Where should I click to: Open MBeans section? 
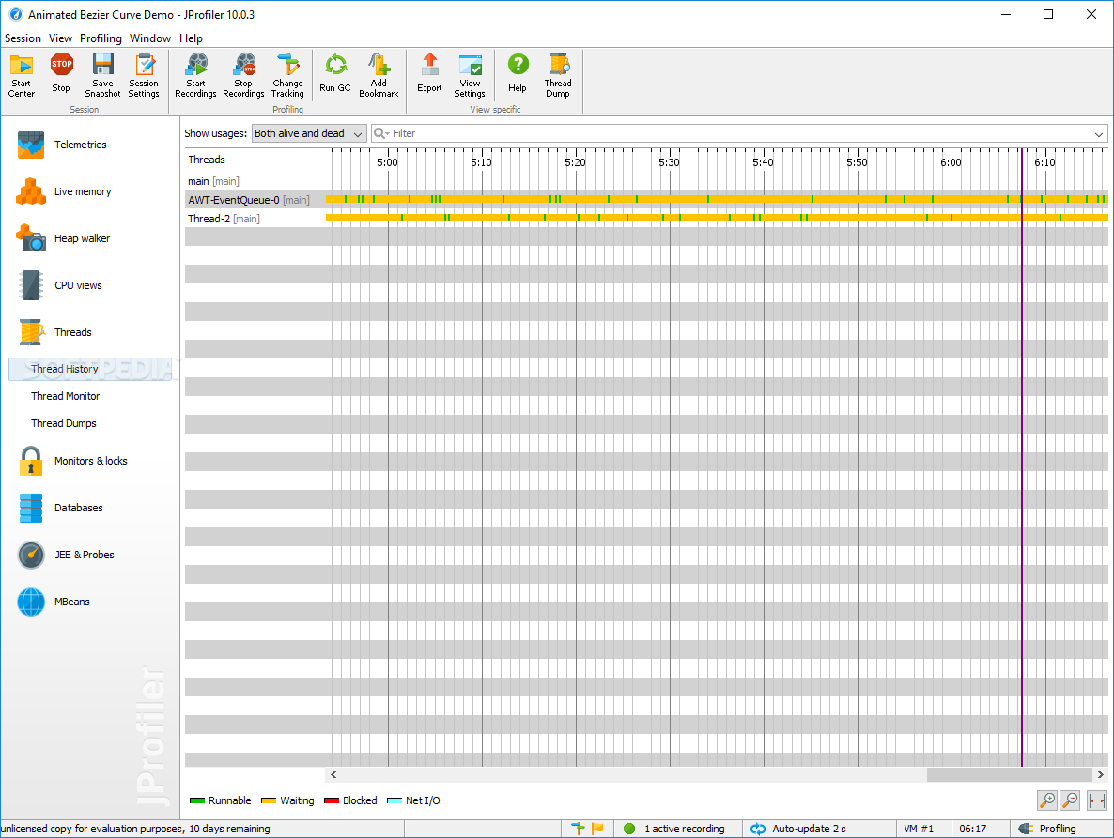pyautogui.click(x=71, y=602)
